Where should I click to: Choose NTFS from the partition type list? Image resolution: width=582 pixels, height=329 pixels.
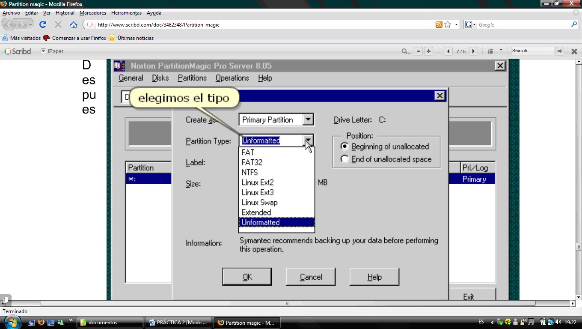276,172
